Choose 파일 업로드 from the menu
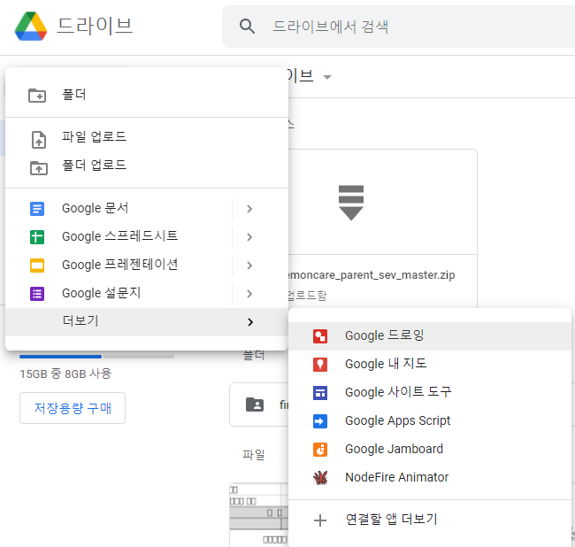Screen dimensions: 575x547 point(147,137)
